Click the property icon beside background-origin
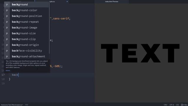Screen dimensions: 188x106 [7, 45]
